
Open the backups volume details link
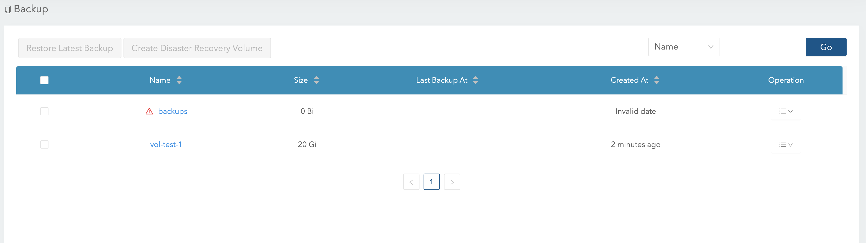(172, 111)
